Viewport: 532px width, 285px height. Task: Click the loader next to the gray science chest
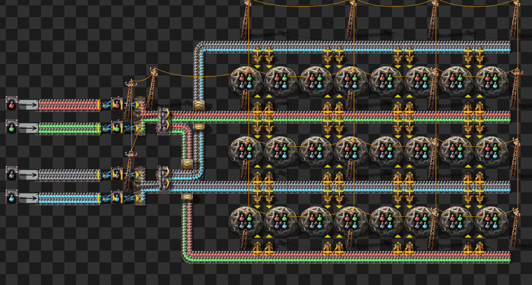28,174
